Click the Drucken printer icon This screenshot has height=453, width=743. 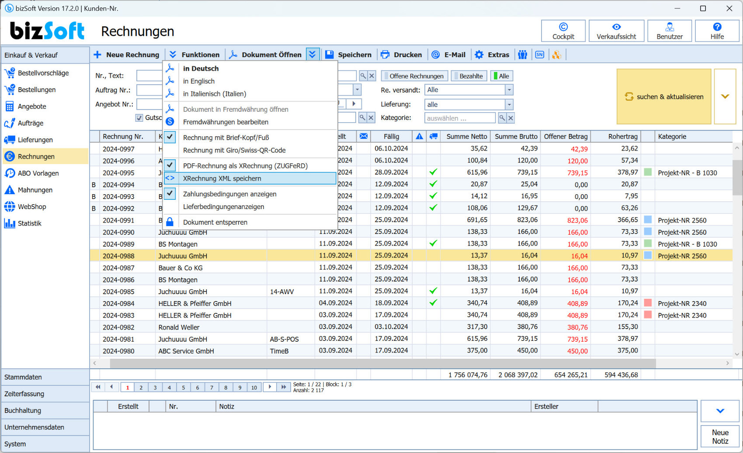385,55
